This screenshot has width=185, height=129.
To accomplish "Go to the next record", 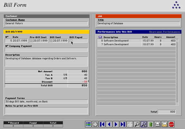I will click(116, 124).
